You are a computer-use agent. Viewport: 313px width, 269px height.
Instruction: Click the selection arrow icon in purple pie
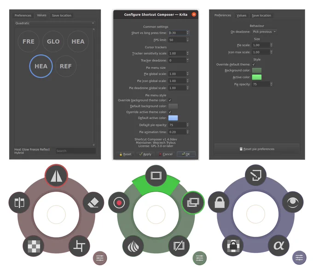(255, 175)
